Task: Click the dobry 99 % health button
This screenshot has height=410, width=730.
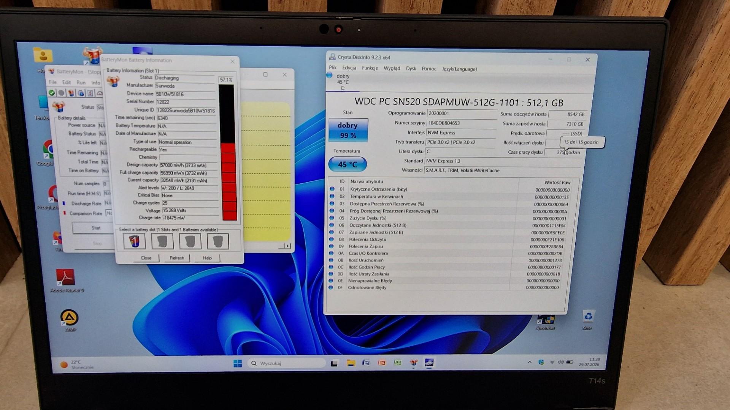Action: click(348, 130)
